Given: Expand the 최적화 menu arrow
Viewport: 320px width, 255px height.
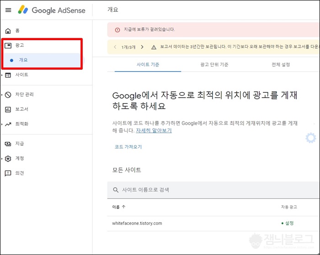Looking at the screenshot, I should 2,124.
